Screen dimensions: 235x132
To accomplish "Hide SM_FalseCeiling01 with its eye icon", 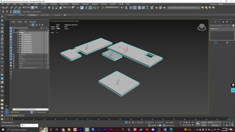I will (x=18, y=45).
